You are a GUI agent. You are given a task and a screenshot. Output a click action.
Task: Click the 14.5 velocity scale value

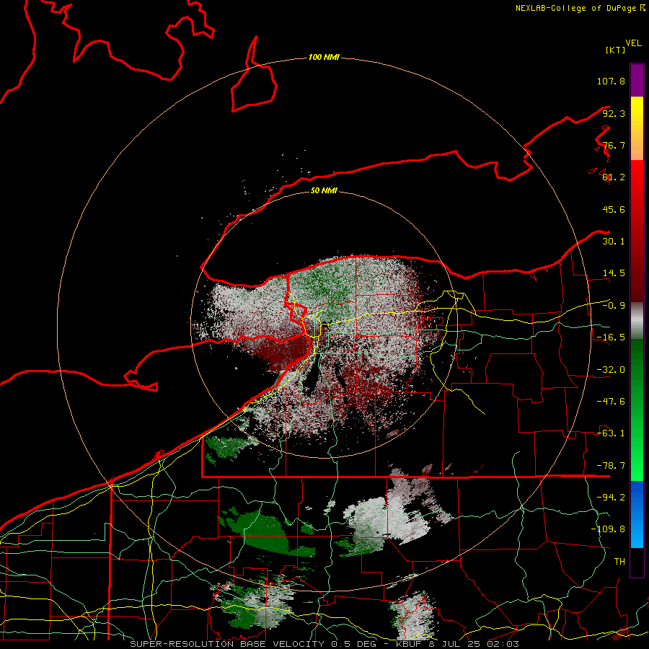click(x=614, y=273)
